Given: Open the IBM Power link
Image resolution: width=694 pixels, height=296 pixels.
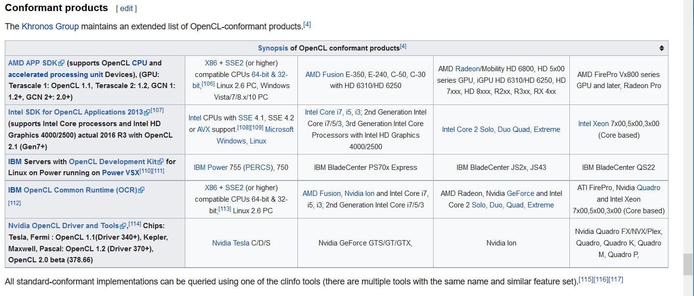Looking at the screenshot, I should (211, 167).
